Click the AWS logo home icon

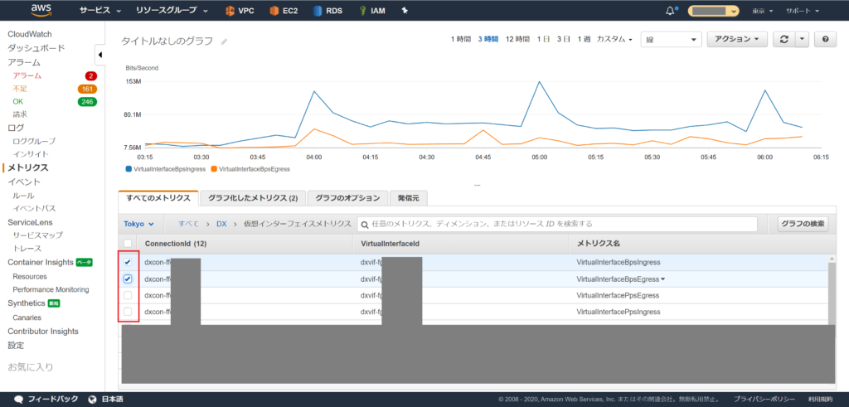[x=41, y=11]
